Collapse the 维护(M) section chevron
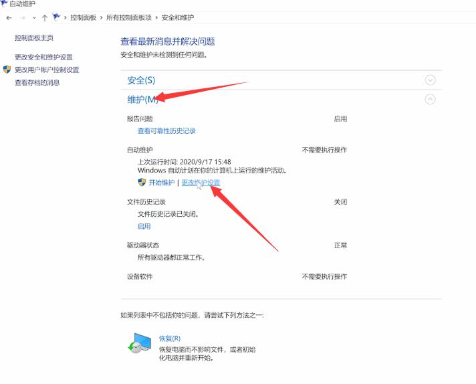 [x=430, y=99]
